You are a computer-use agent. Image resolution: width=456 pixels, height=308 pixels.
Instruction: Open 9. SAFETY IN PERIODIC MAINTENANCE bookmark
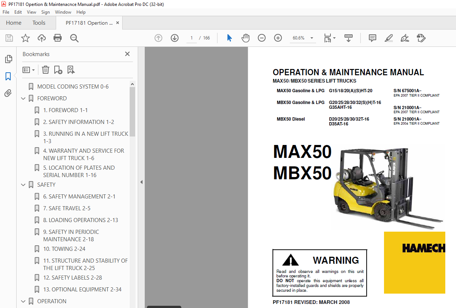tap(71, 235)
